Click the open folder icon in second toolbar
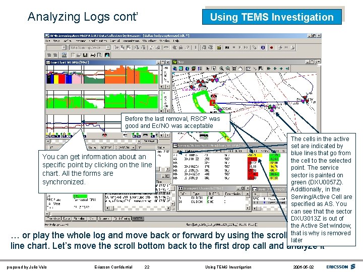The image size is (363, 272). click(x=79, y=55)
